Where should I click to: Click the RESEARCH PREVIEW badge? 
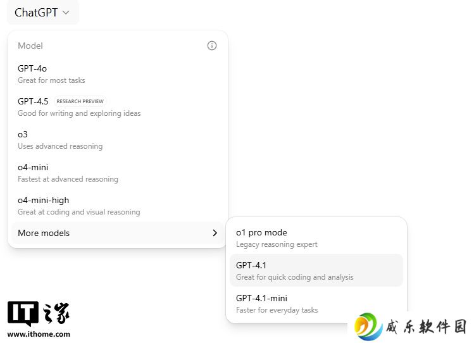(80, 101)
